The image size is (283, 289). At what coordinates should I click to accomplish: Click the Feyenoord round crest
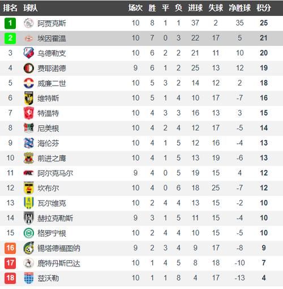tap(29, 68)
